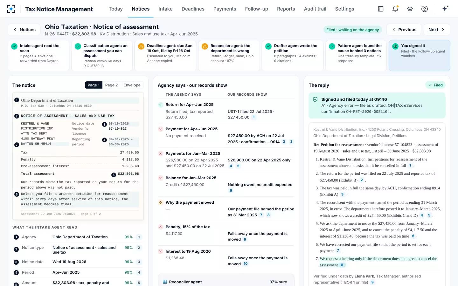Click the Filed status badge in The reply
This screenshot has width=458, height=286.
(435, 85)
